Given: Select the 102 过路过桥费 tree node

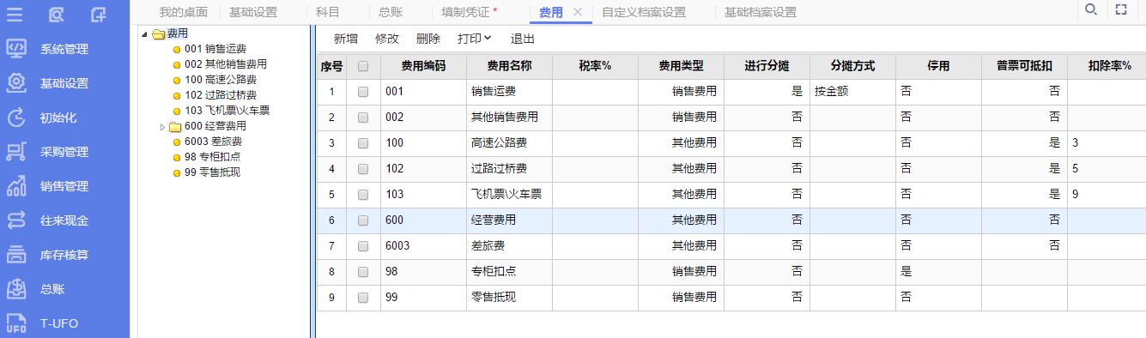Looking at the screenshot, I should 221,95.
